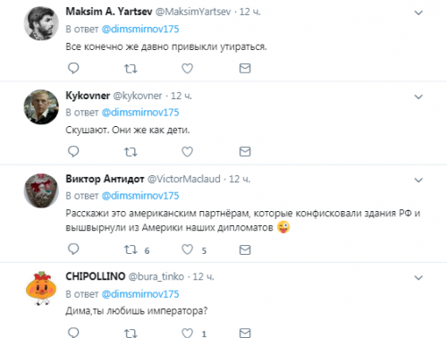447x338 pixels.
Task: Retweet CHIPOLLINO's tweet
Action: 131,333
